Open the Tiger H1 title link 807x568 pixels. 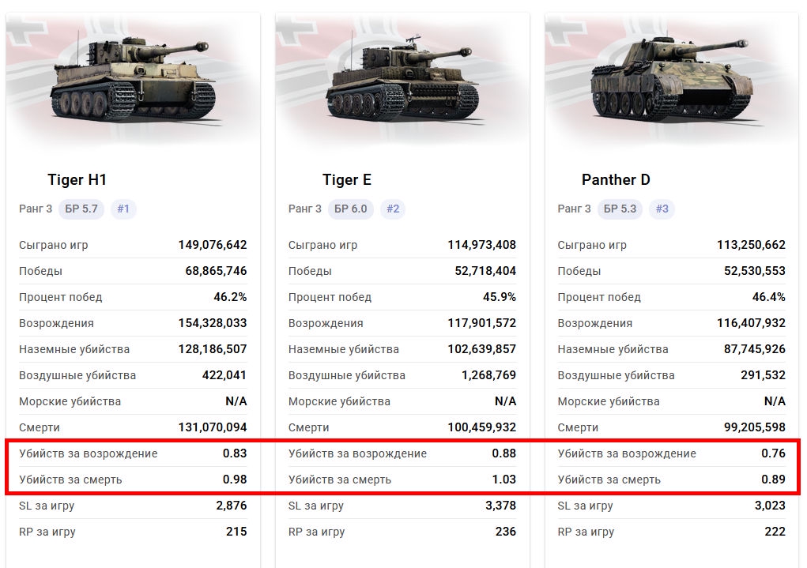coord(77,180)
